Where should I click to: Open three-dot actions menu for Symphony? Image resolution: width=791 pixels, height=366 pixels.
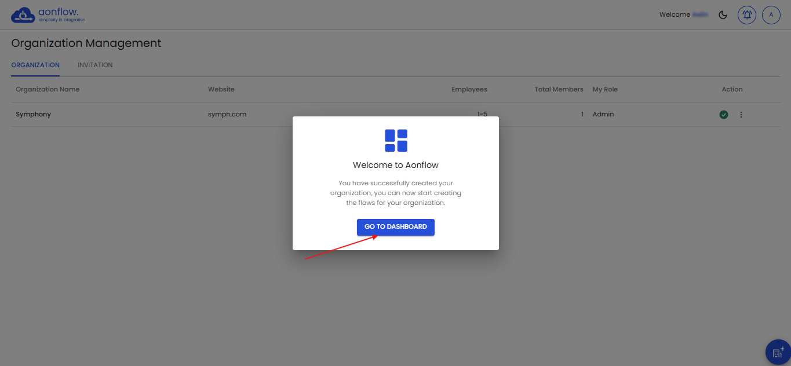tap(741, 115)
